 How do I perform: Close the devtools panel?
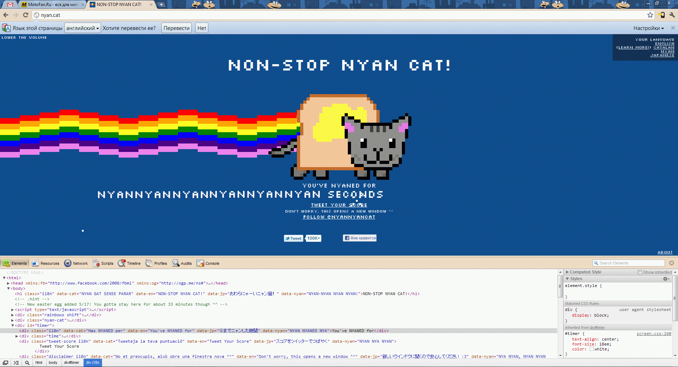point(672,263)
